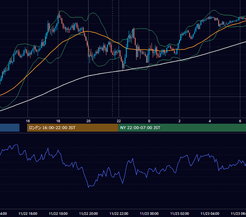Click the '16' hour label on chart axis
The height and width of the screenshot is (217, 246).
(x=28, y=121)
